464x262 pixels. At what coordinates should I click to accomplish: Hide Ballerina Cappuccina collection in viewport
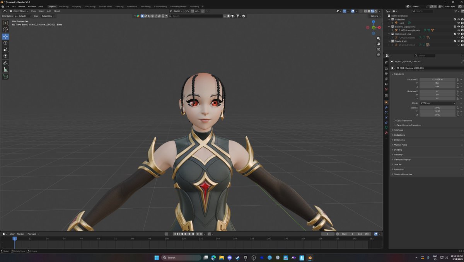point(459,27)
